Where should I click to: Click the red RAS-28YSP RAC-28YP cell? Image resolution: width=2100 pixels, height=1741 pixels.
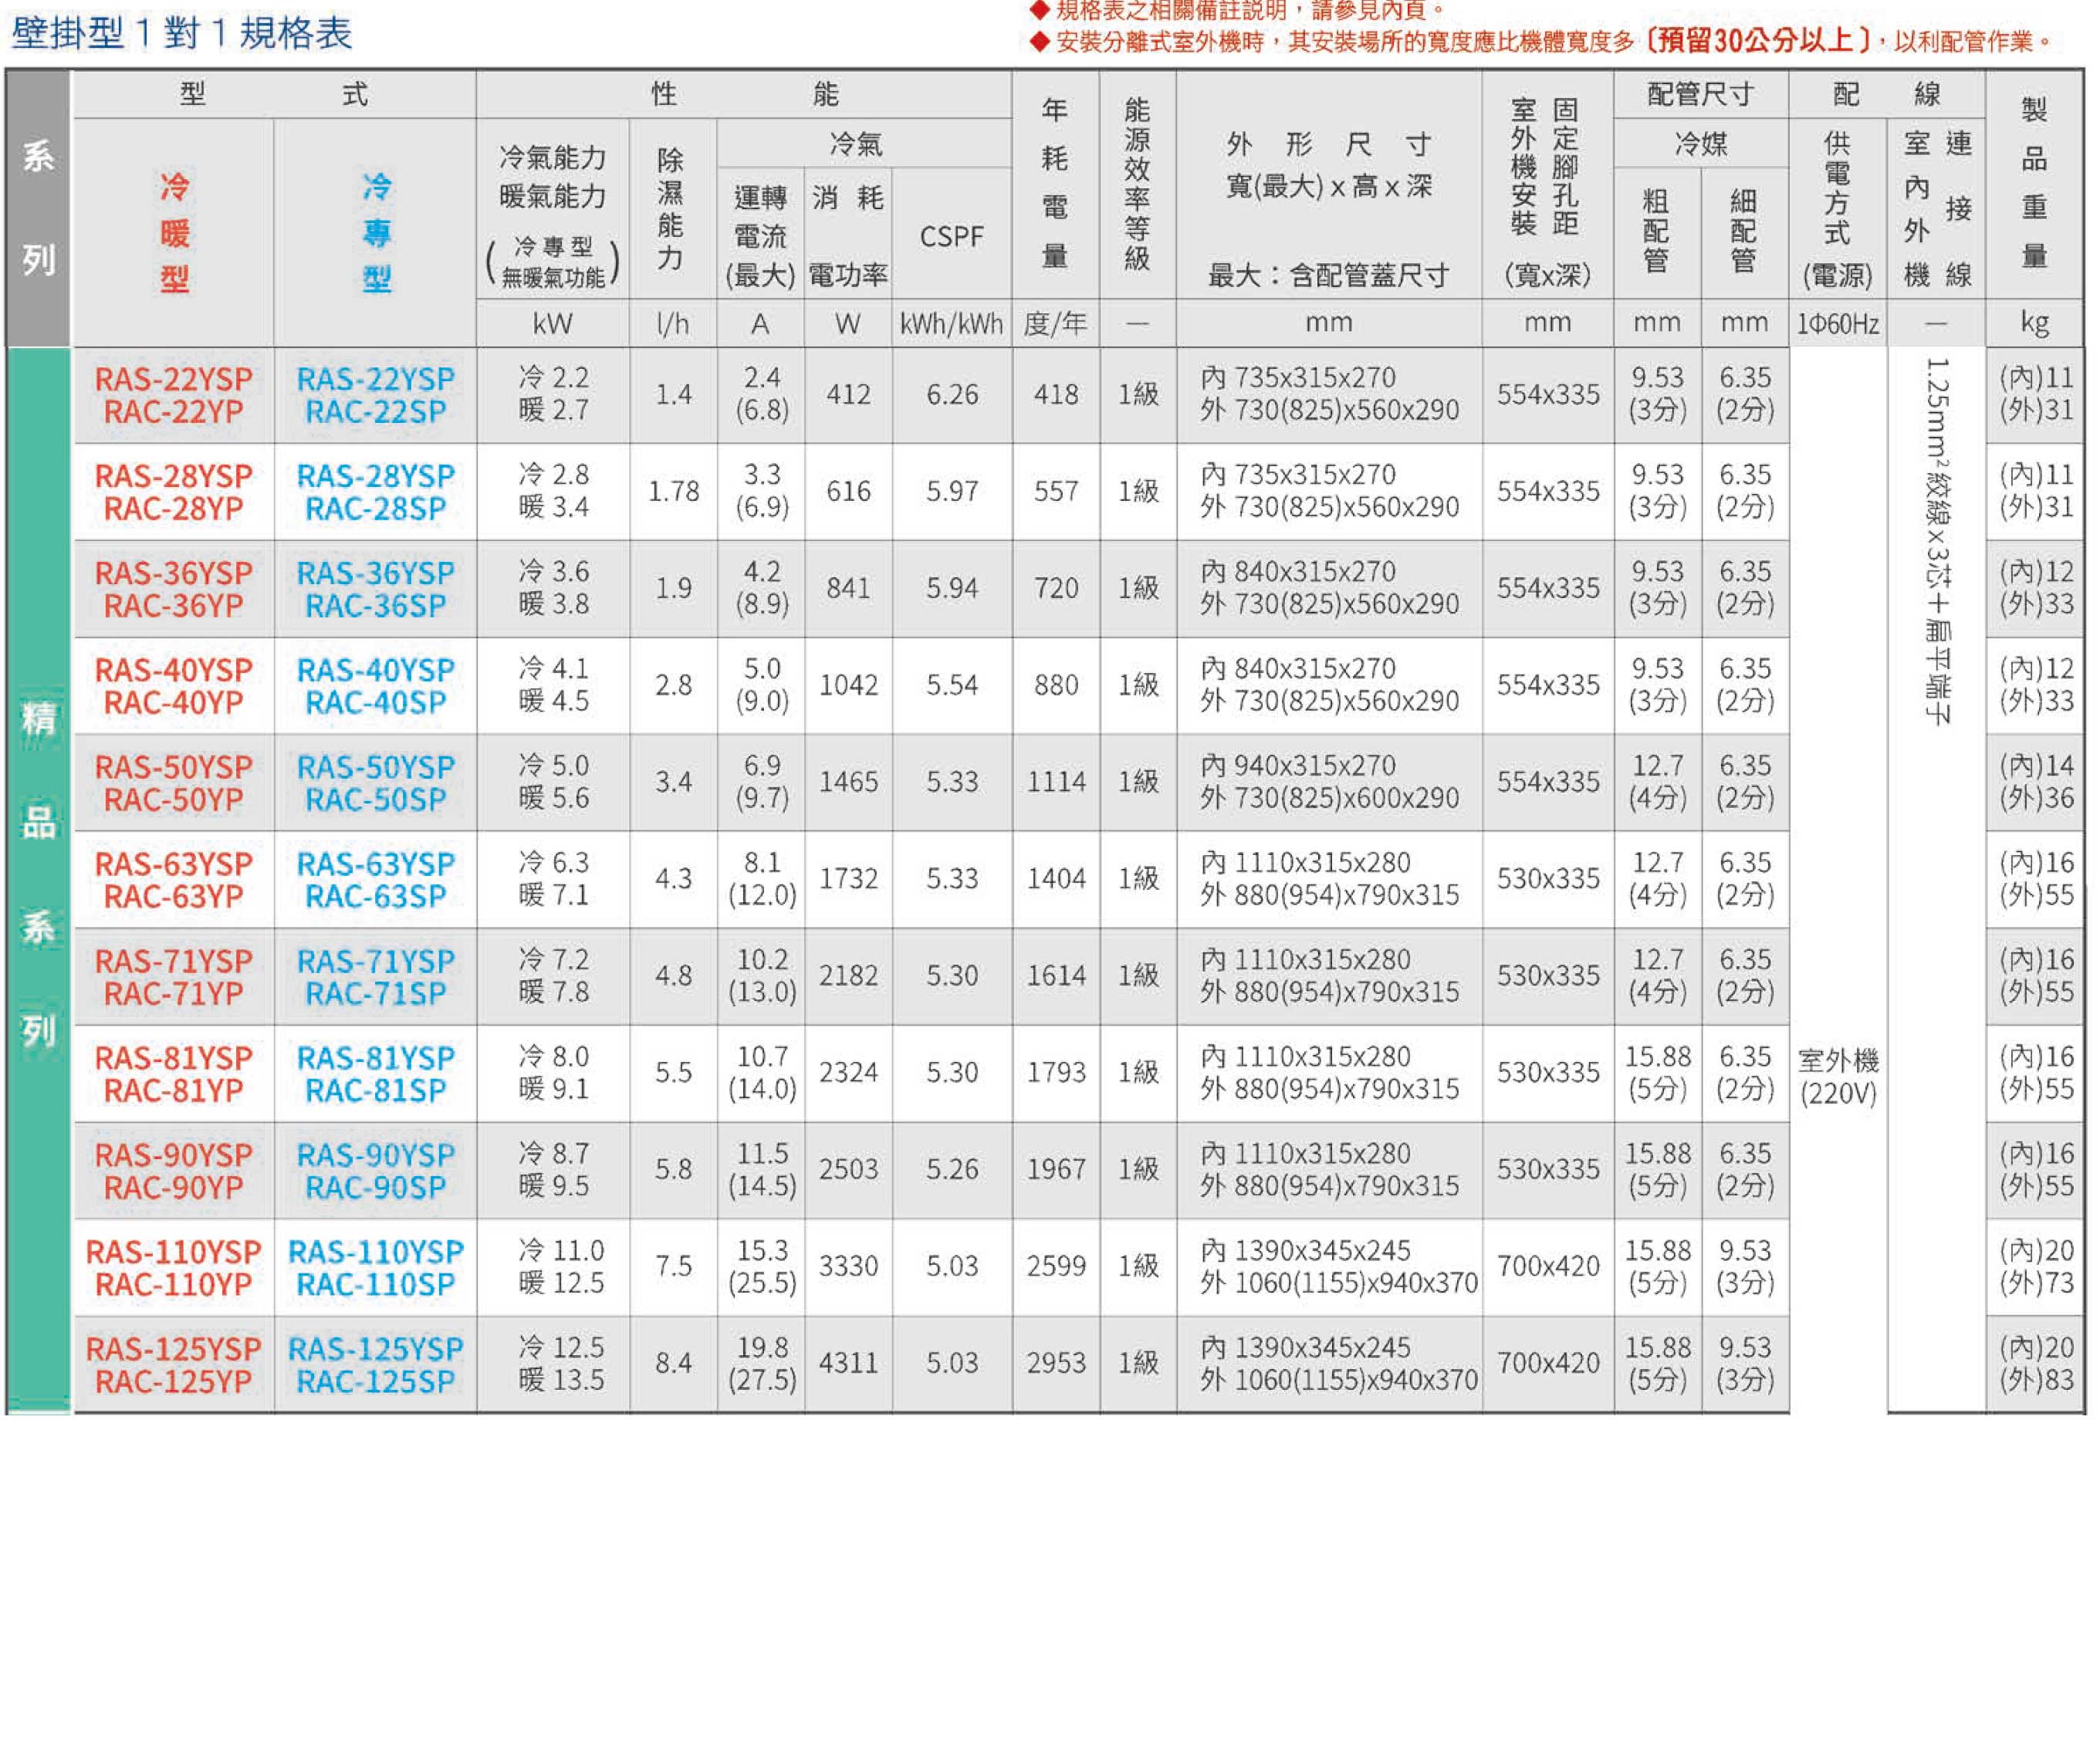pos(174,492)
